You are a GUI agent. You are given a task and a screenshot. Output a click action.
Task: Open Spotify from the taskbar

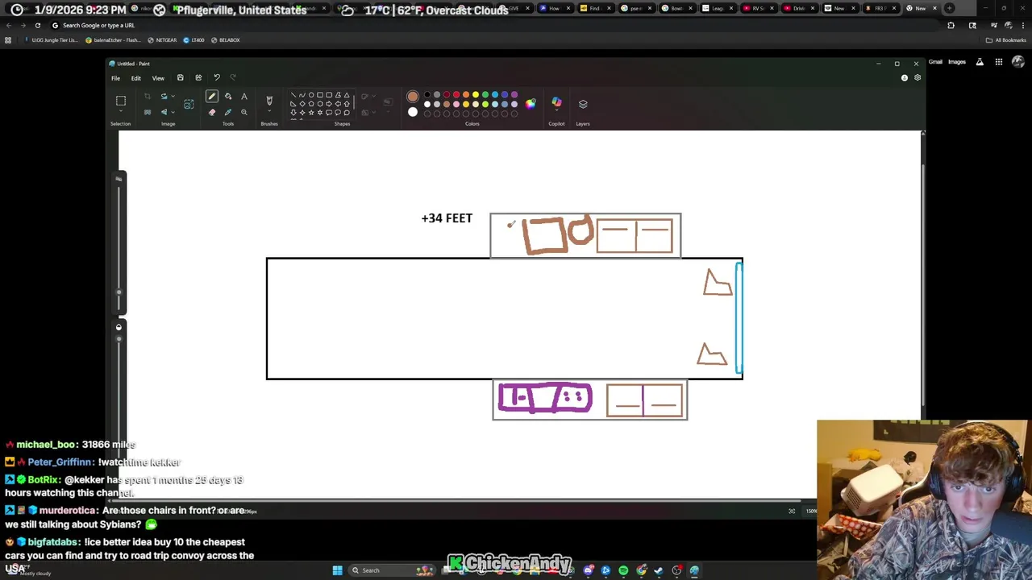pyautogui.click(x=623, y=570)
